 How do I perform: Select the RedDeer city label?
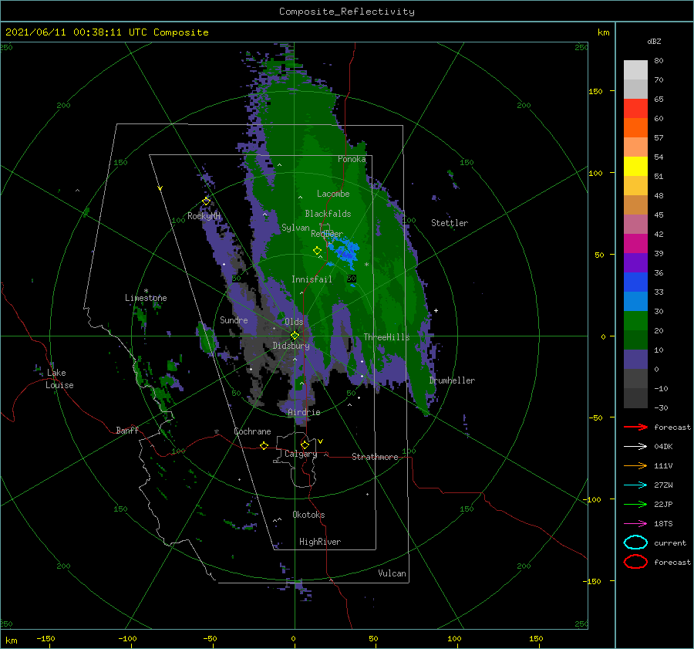(x=327, y=234)
